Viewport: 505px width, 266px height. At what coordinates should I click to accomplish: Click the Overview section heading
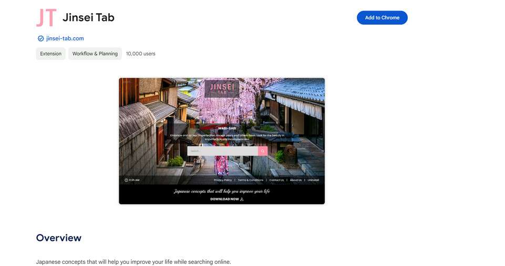(x=59, y=238)
